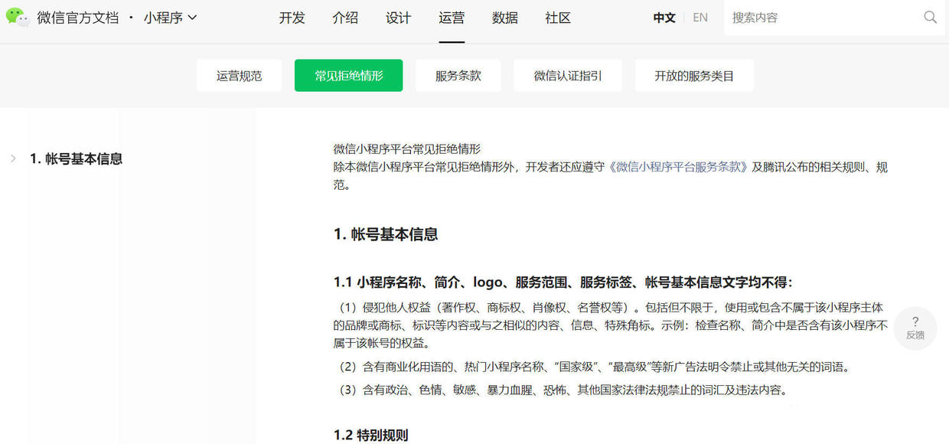The height and width of the screenshot is (444, 949).
Task: Click the title 微信小程序平台常见拒绝情形
Action: tap(407, 149)
